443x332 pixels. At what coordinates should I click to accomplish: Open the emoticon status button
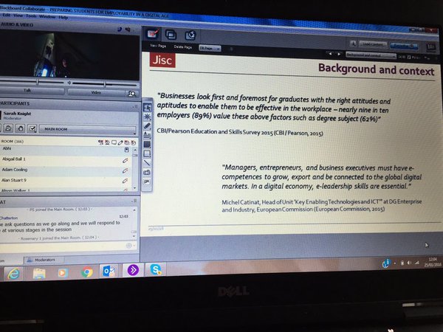[x=8, y=128]
